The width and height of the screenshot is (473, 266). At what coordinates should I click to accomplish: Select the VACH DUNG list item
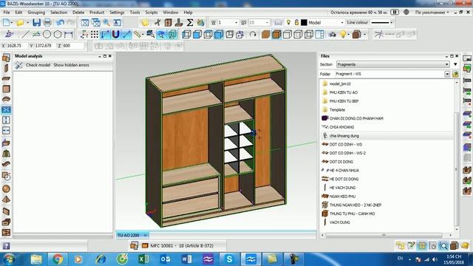340,222
